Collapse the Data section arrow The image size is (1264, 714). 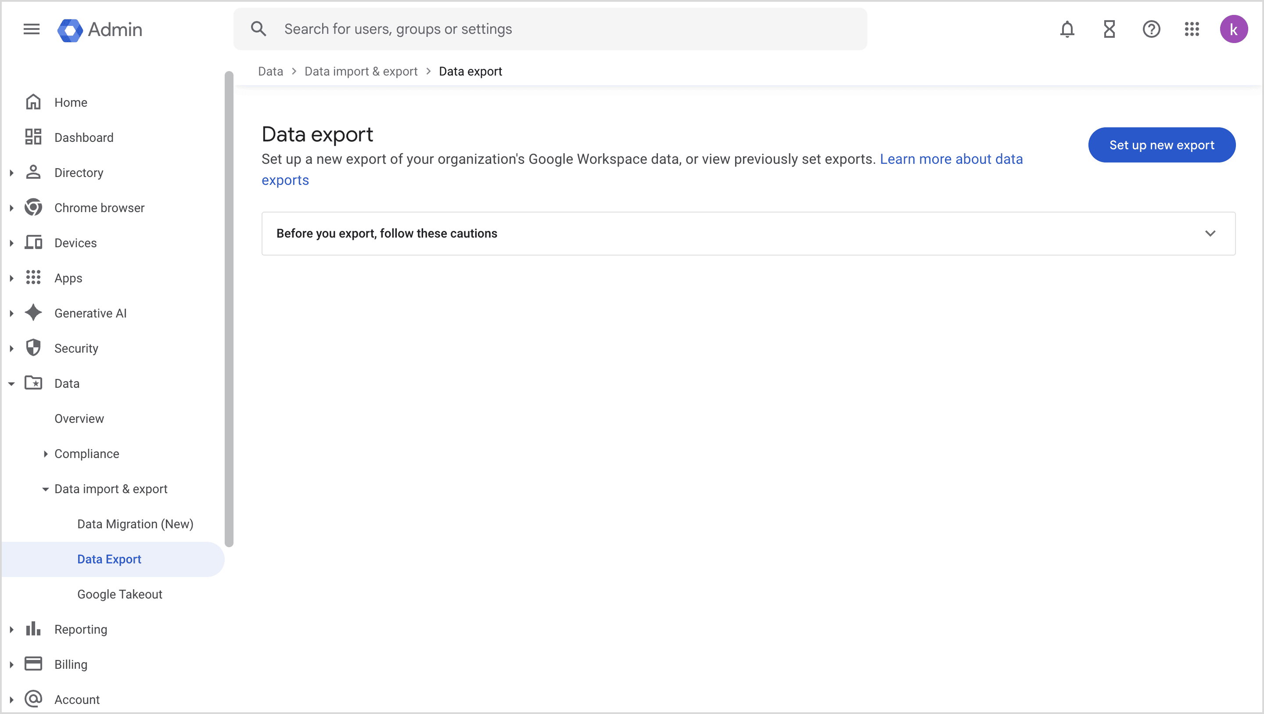pyautogui.click(x=11, y=383)
